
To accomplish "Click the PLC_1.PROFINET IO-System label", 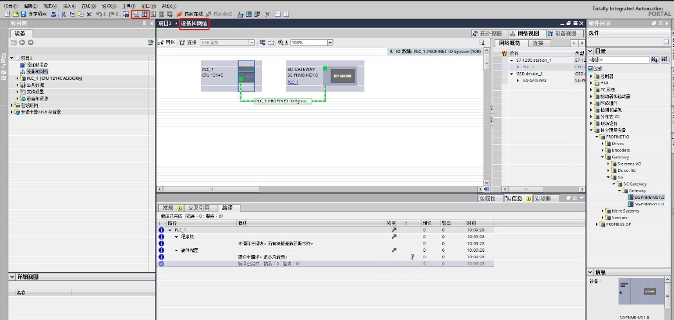I will point(283,101).
